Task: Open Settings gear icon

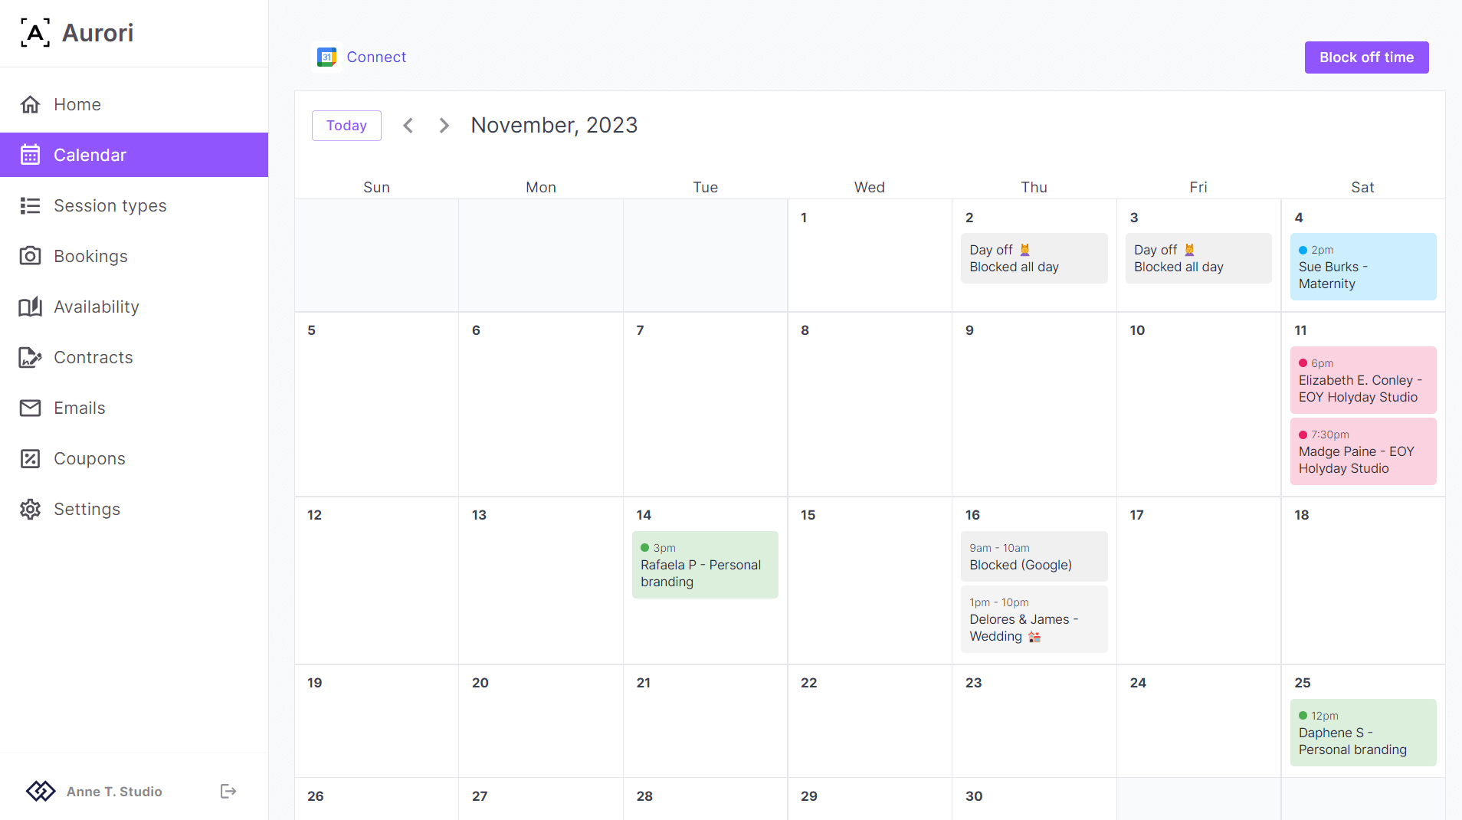Action: 30,509
